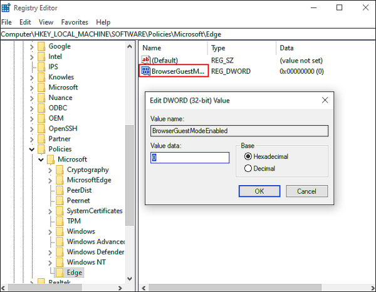The image size is (376, 292).
Task: Click the BrowserGuestModeEnabled DWORD value icon
Action: click(146, 71)
